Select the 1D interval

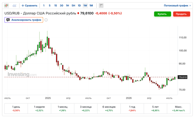pyautogui.click(x=79, y=6)
